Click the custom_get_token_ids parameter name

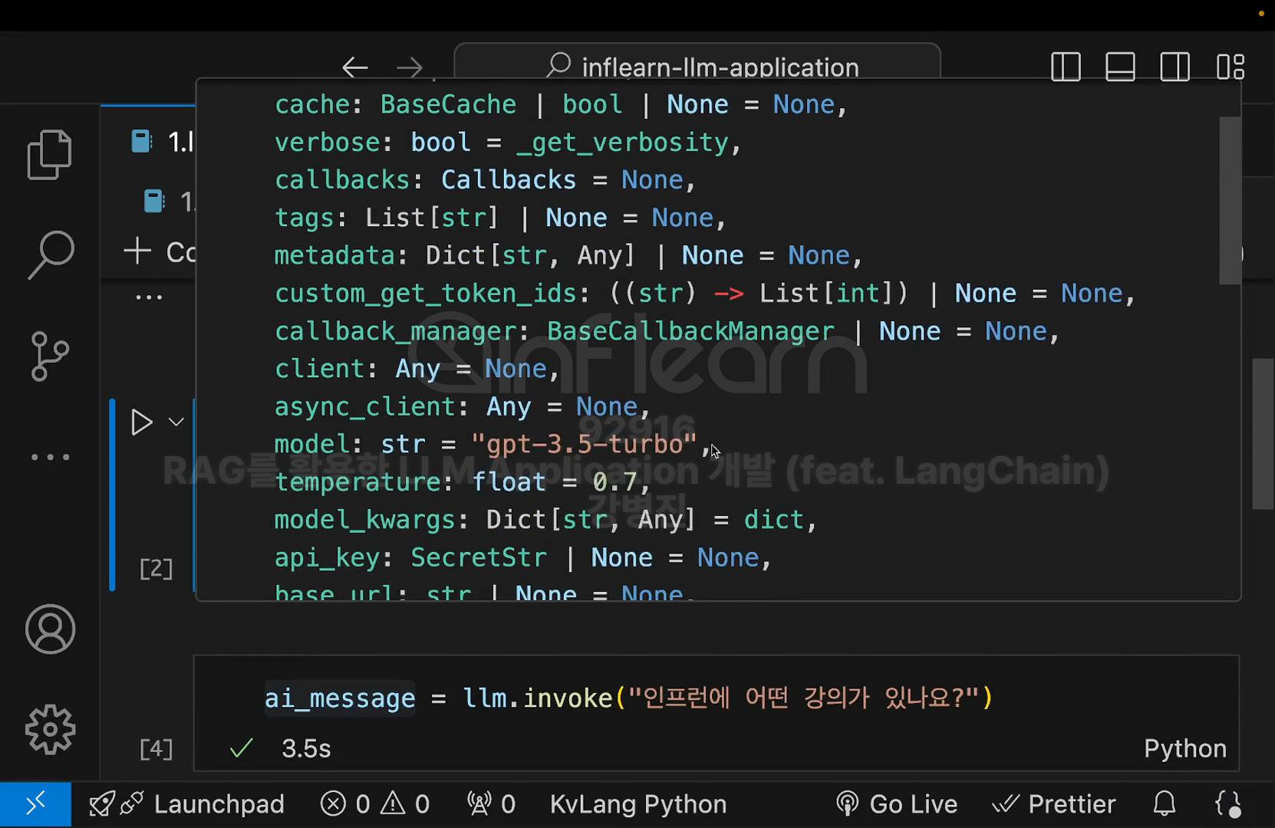point(426,294)
